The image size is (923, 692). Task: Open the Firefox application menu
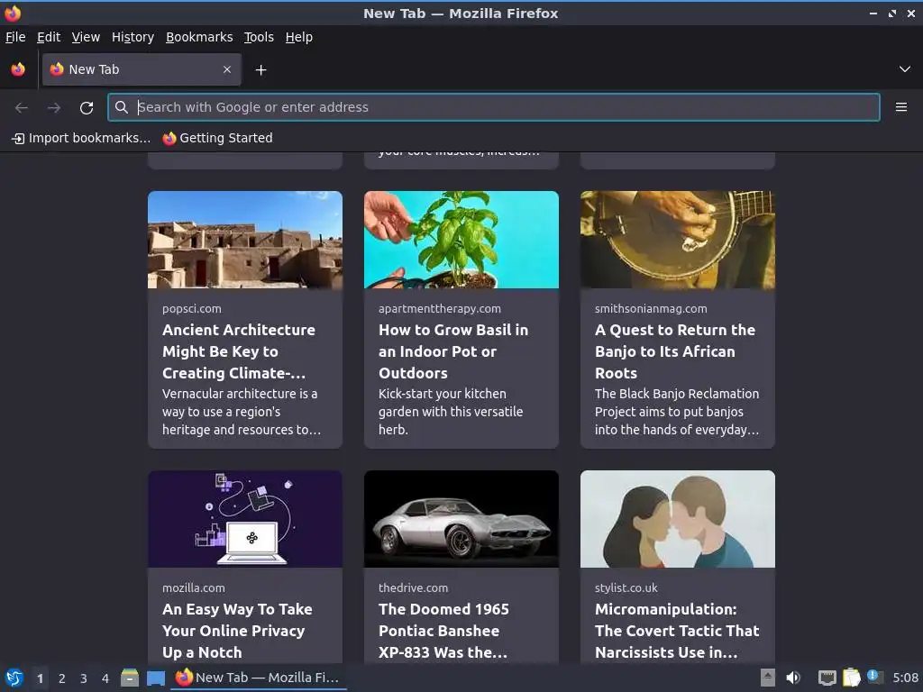(x=901, y=107)
